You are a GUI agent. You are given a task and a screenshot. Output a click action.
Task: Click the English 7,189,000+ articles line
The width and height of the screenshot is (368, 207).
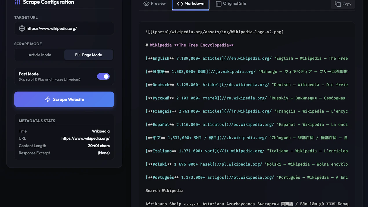[247, 58]
